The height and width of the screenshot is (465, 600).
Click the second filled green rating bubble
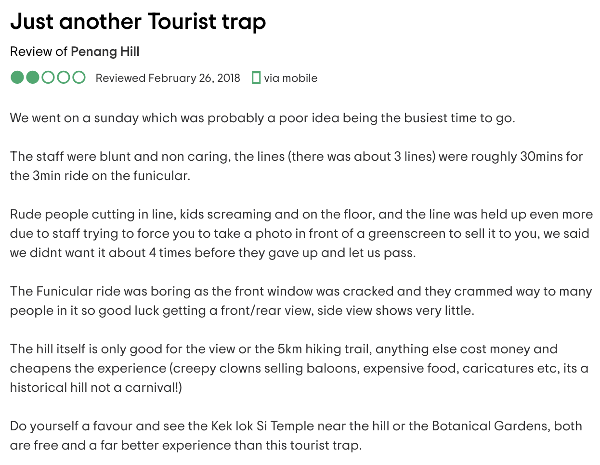tap(32, 77)
